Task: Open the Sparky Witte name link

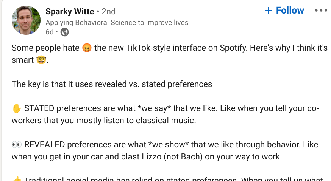Action: 70,11
